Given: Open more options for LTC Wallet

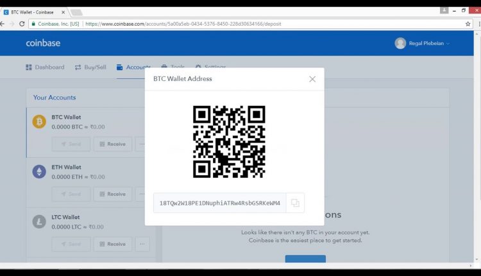Looking at the screenshot, I should pyautogui.click(x=142, y=244).
